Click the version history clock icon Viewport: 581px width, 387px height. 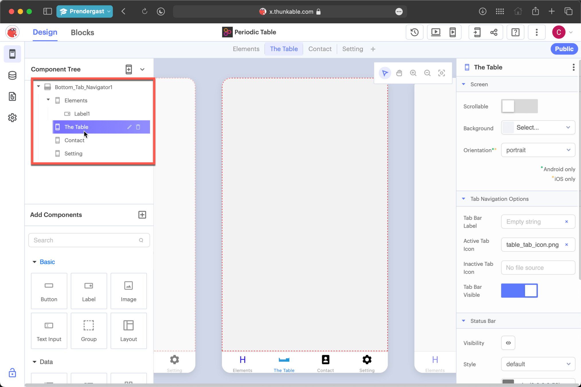pyautogui.click(x=414, y=32)
